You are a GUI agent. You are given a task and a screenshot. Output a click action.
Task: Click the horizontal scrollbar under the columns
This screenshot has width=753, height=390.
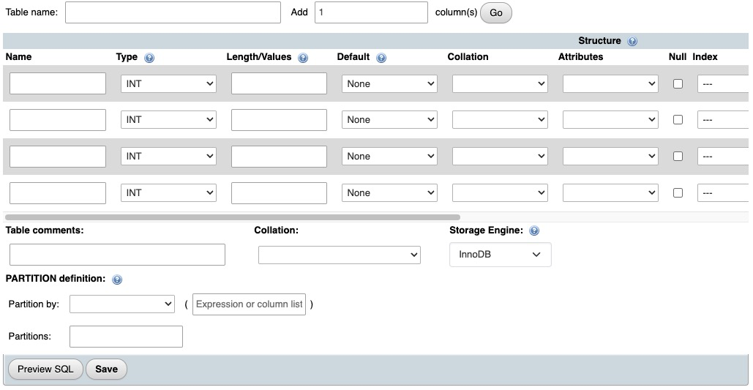tap(233, 217)
